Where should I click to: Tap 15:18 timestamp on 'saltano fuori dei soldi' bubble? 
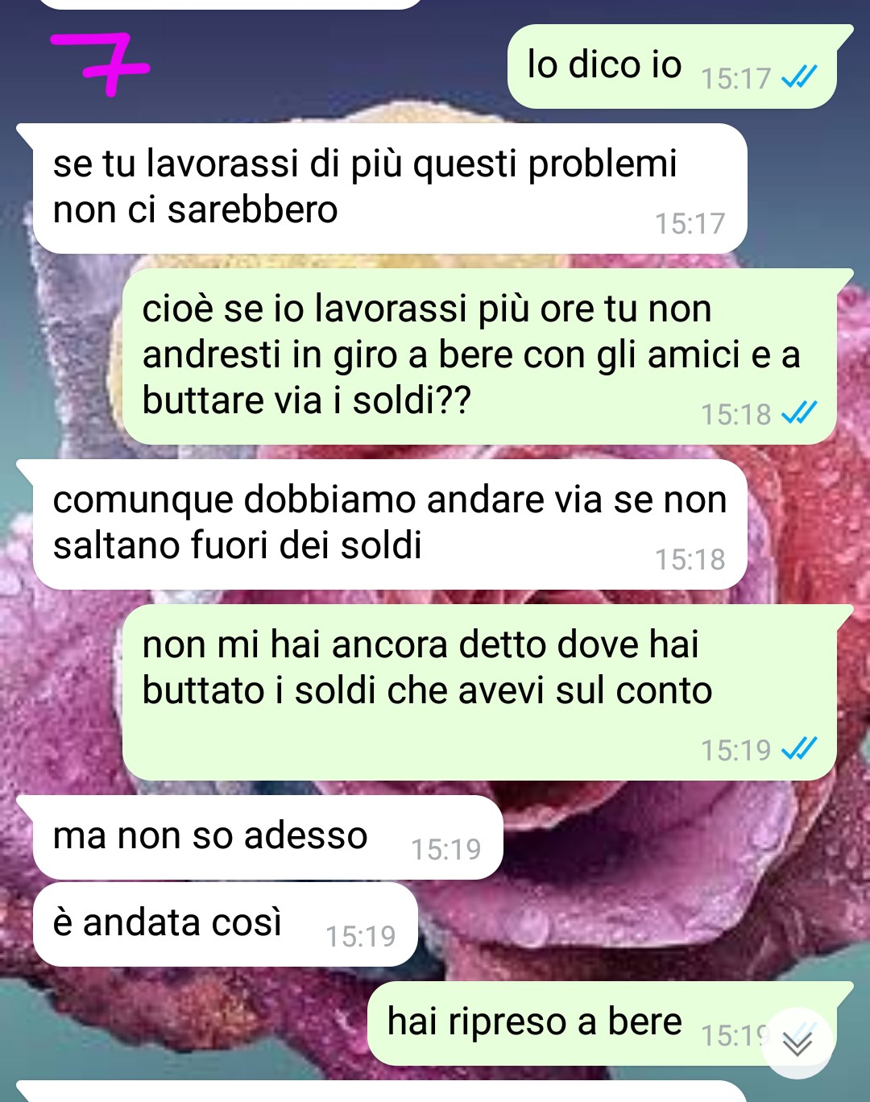coord(690,559)
